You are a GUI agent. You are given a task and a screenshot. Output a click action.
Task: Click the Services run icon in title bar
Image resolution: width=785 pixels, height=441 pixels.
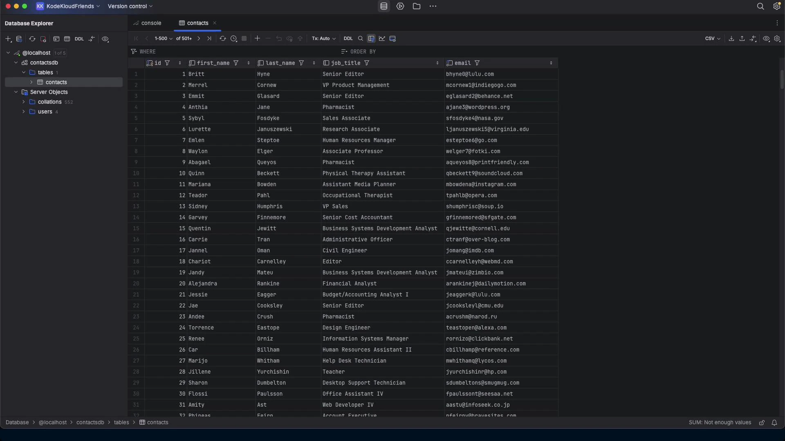coord(400,6)
